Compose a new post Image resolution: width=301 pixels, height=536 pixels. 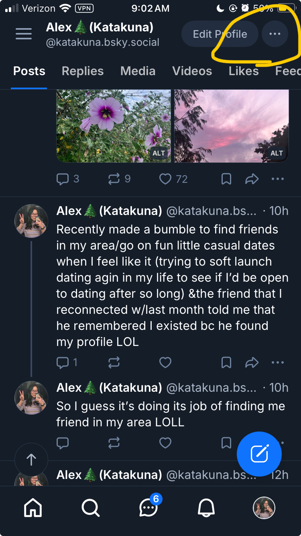[259, 454]
